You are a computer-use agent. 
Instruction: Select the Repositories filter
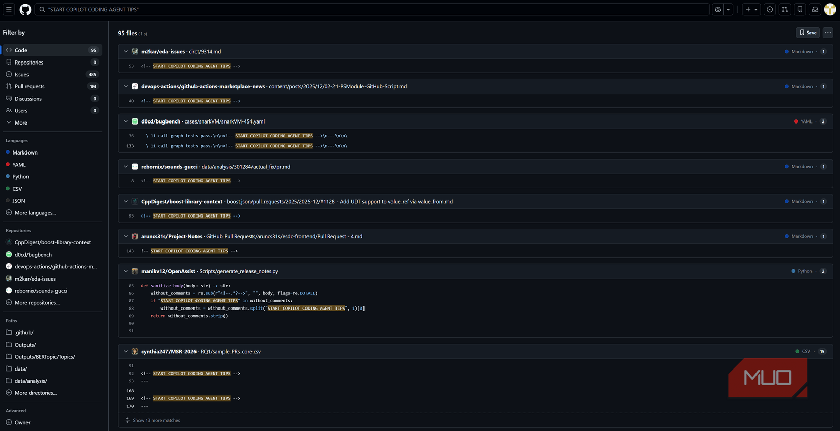pyautogui.click(x=52, y=63)
